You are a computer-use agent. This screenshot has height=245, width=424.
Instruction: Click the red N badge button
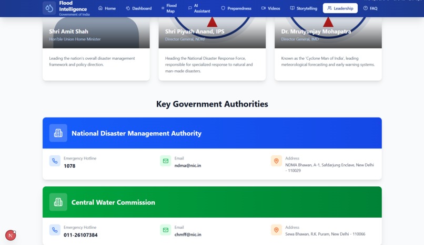(x=11, y=236)
